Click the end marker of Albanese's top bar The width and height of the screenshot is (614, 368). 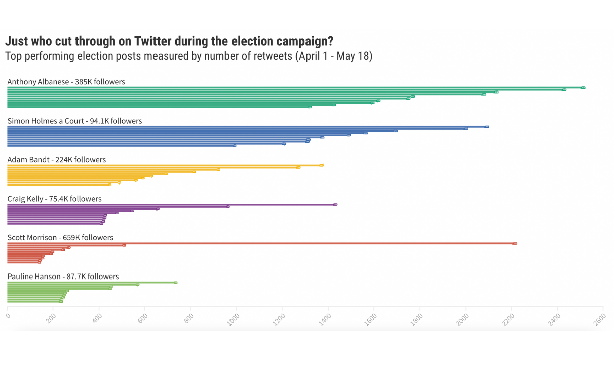(x=583, y=88)
